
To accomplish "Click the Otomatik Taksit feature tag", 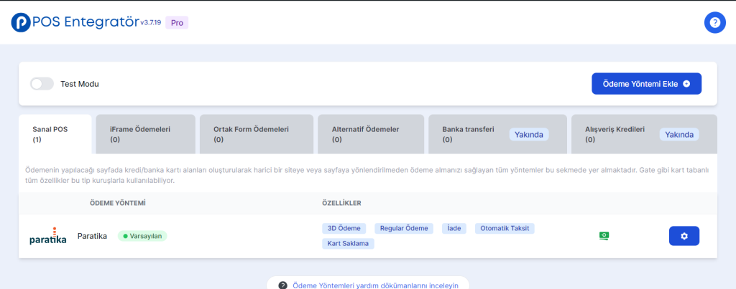I will tap(505, 228).
